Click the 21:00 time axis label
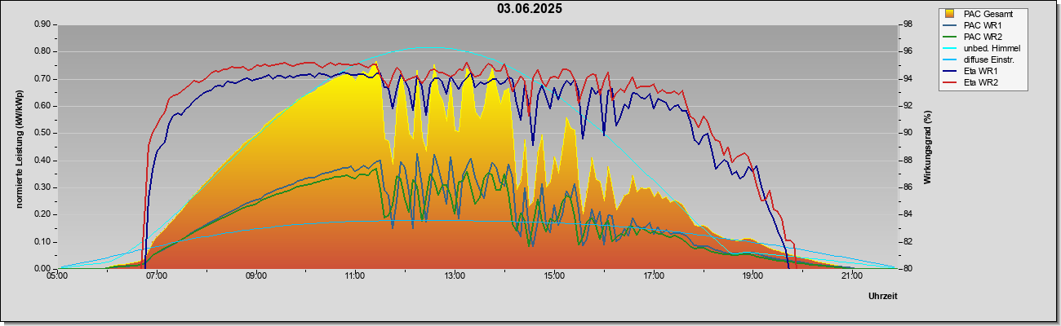 (x=851, y=276)
